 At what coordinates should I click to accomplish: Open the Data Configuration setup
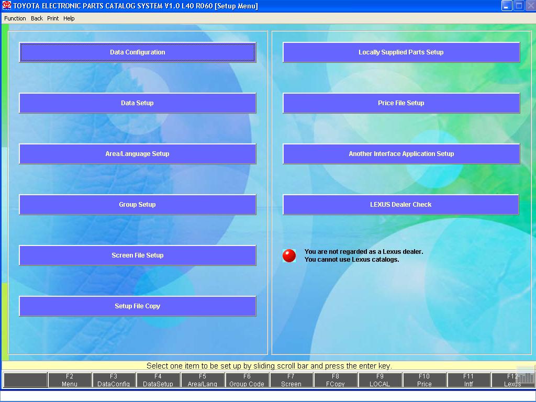pos(137,52)
